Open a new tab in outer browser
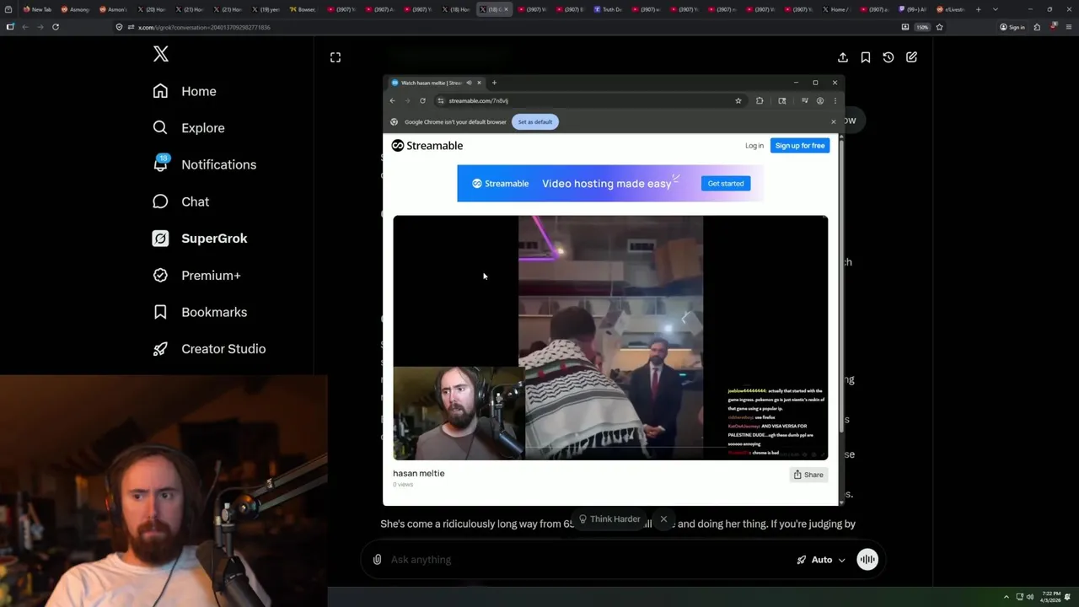 (x=978, y=9)
